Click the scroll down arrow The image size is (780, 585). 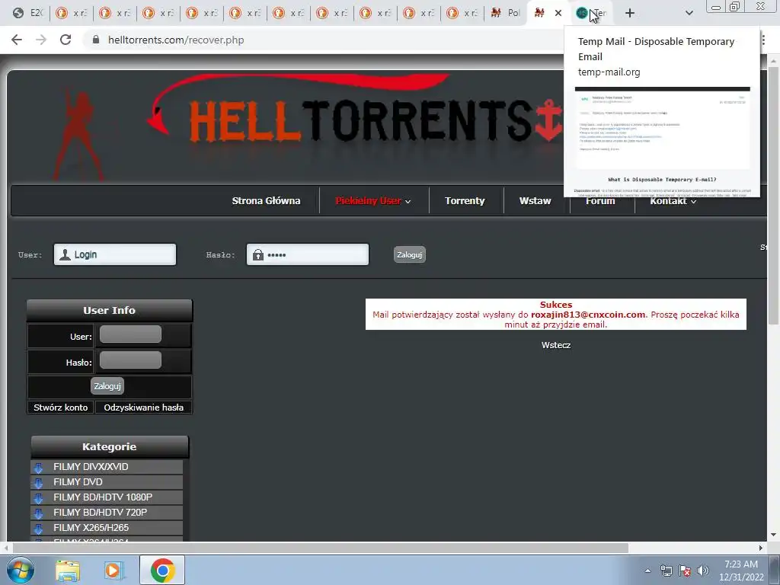773,535
